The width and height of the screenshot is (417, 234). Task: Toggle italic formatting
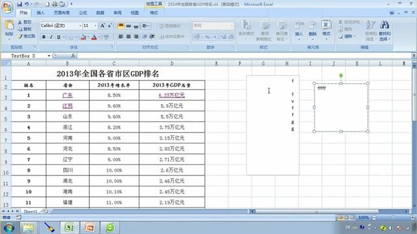[x=51, y=37]
